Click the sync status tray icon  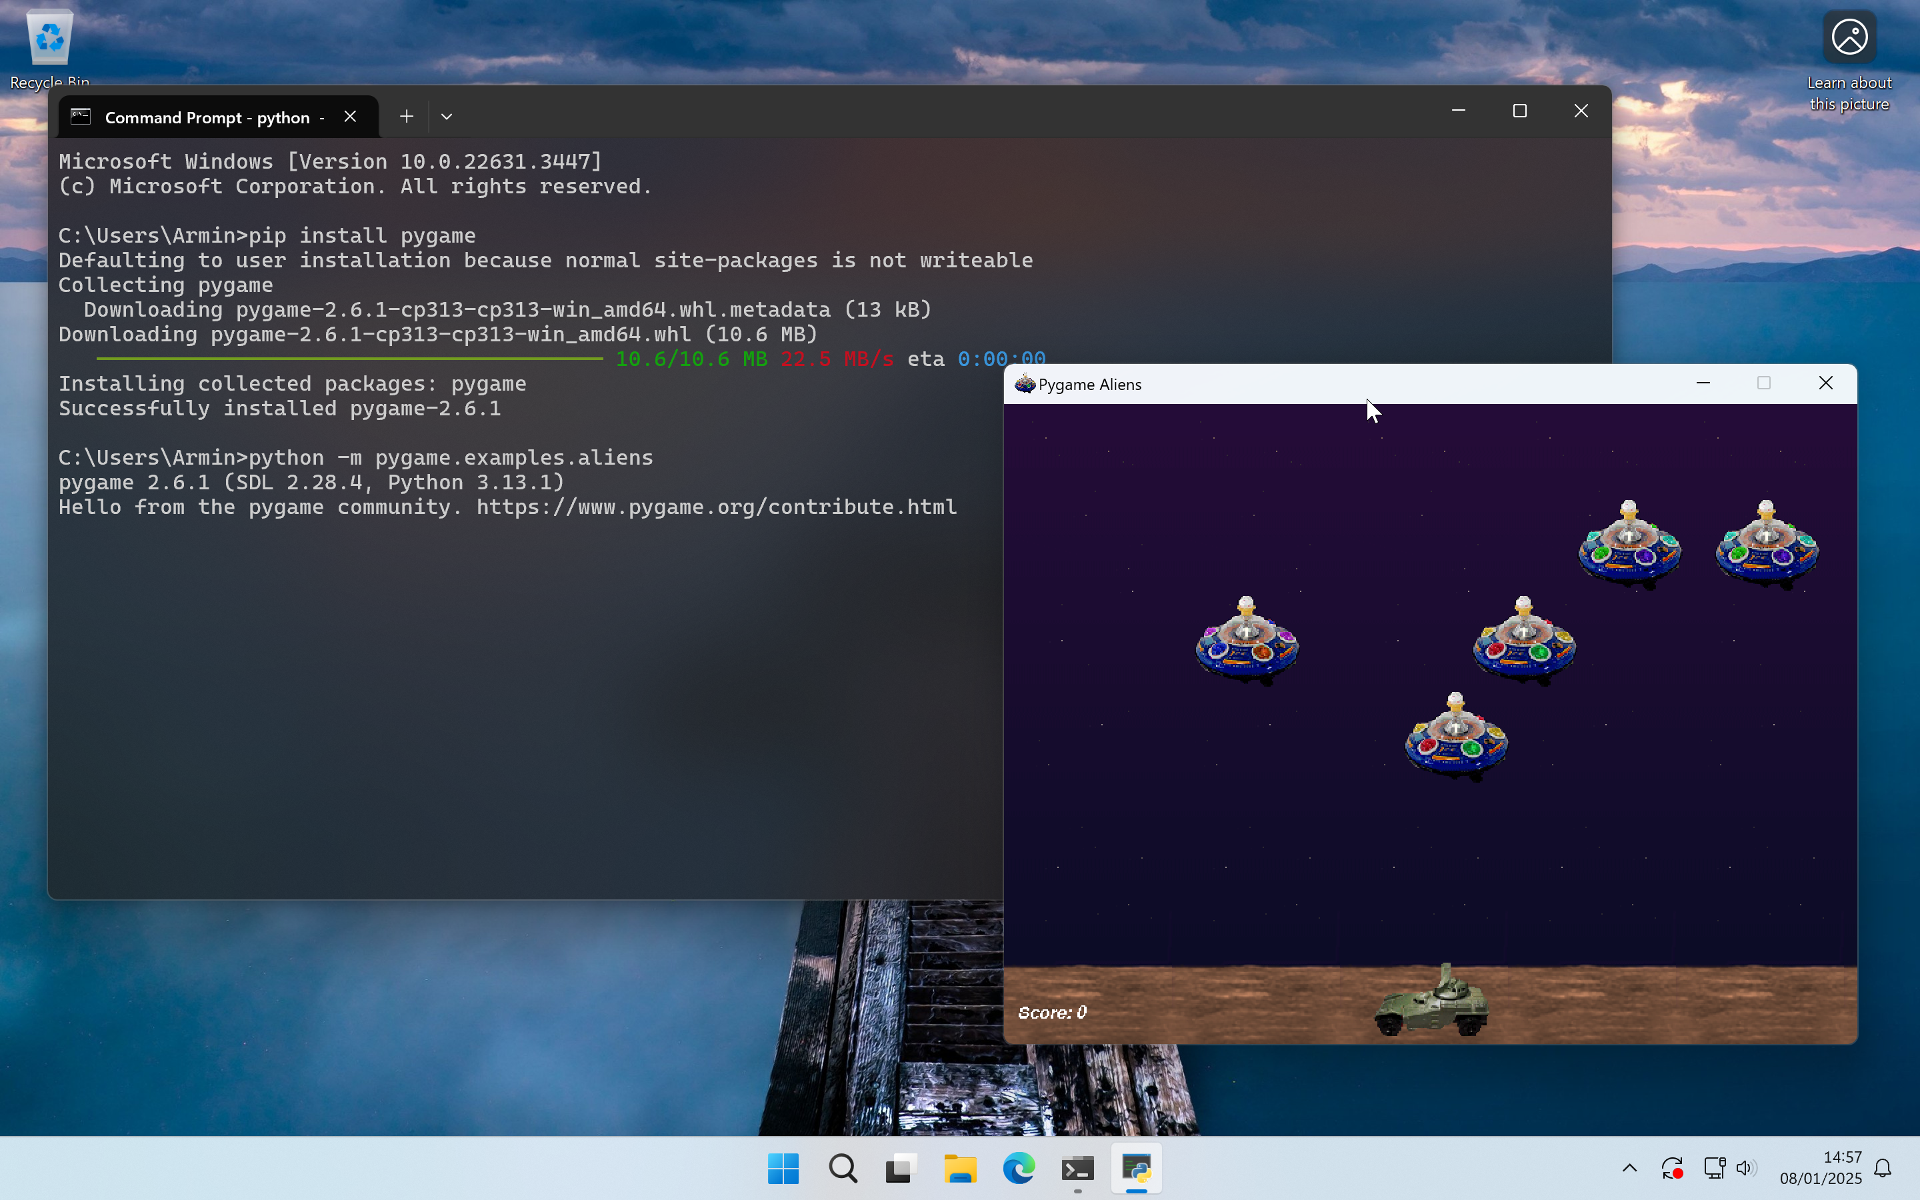click(x=1672, y=1167)
